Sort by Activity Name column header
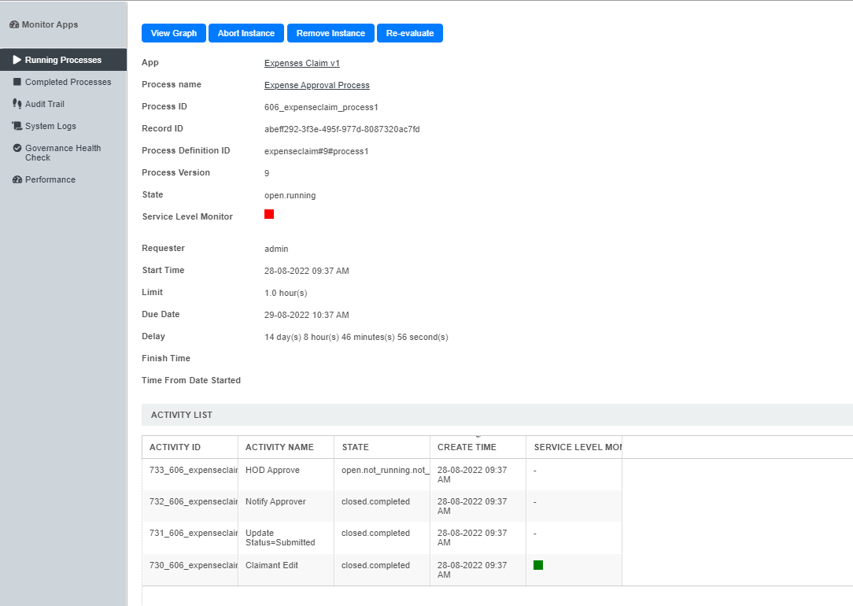This screenshot has width=853, height=606. click(279, 447)
